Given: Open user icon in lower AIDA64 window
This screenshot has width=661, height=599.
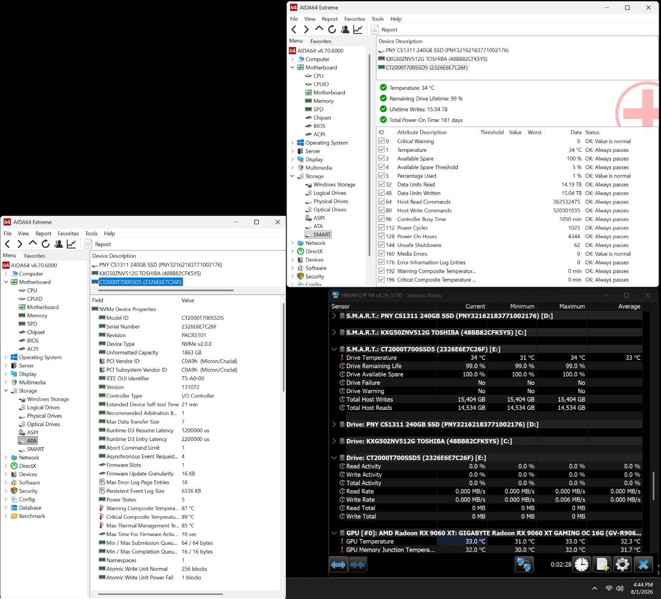Looking at the screenshot, I should [59, 244].
